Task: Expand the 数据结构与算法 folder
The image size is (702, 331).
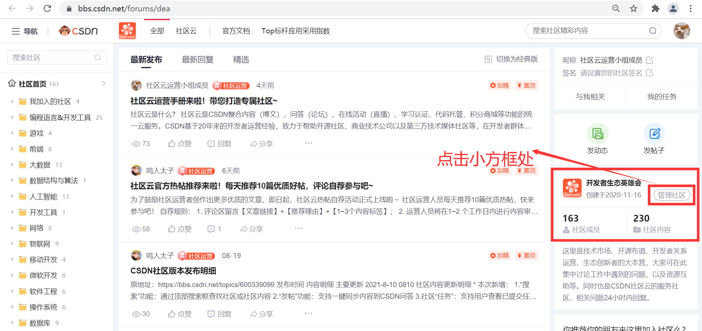Action: pos(12,181)
